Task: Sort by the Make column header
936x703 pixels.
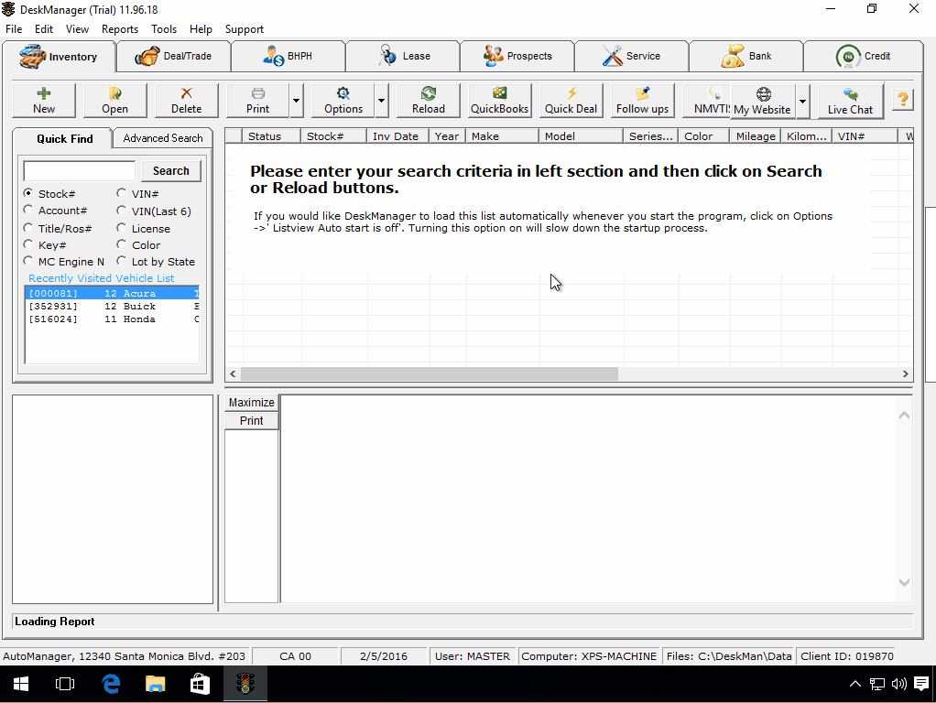Action: click(502, 136)
